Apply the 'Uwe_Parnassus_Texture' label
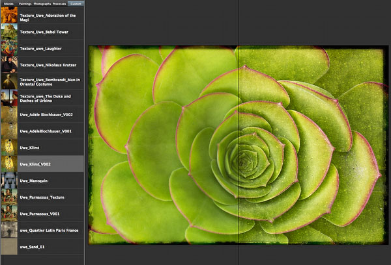The width and height of the screenshot is (391, 265). pos(42,197)
